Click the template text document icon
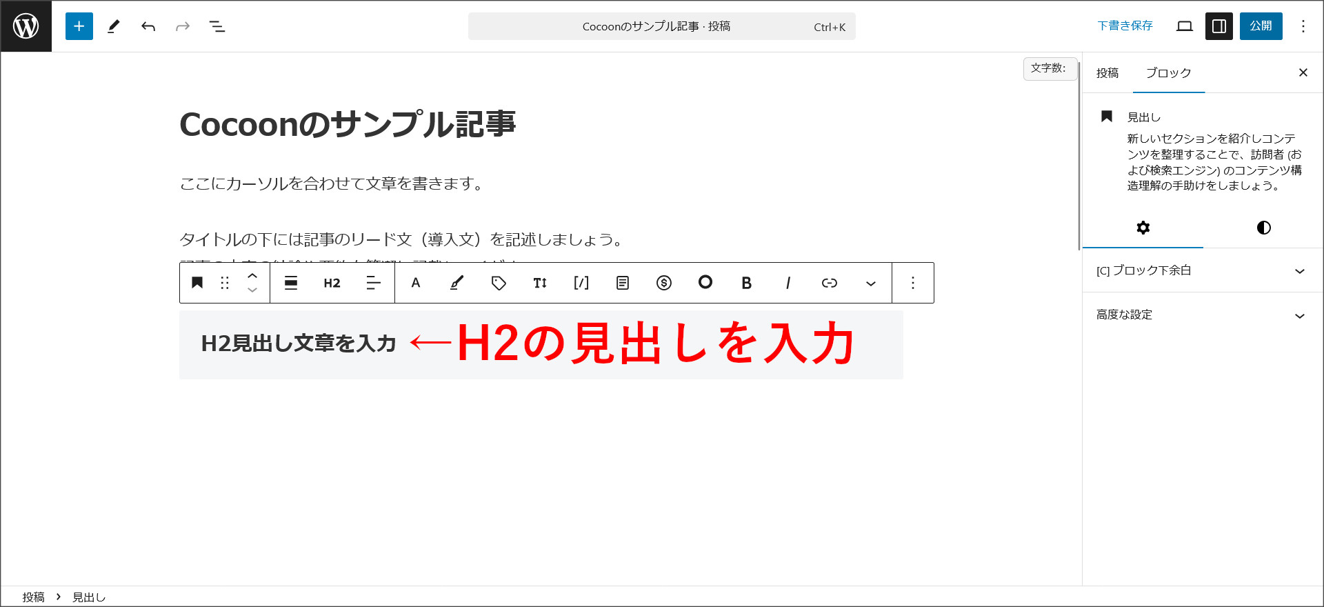 tap(623, 283)
